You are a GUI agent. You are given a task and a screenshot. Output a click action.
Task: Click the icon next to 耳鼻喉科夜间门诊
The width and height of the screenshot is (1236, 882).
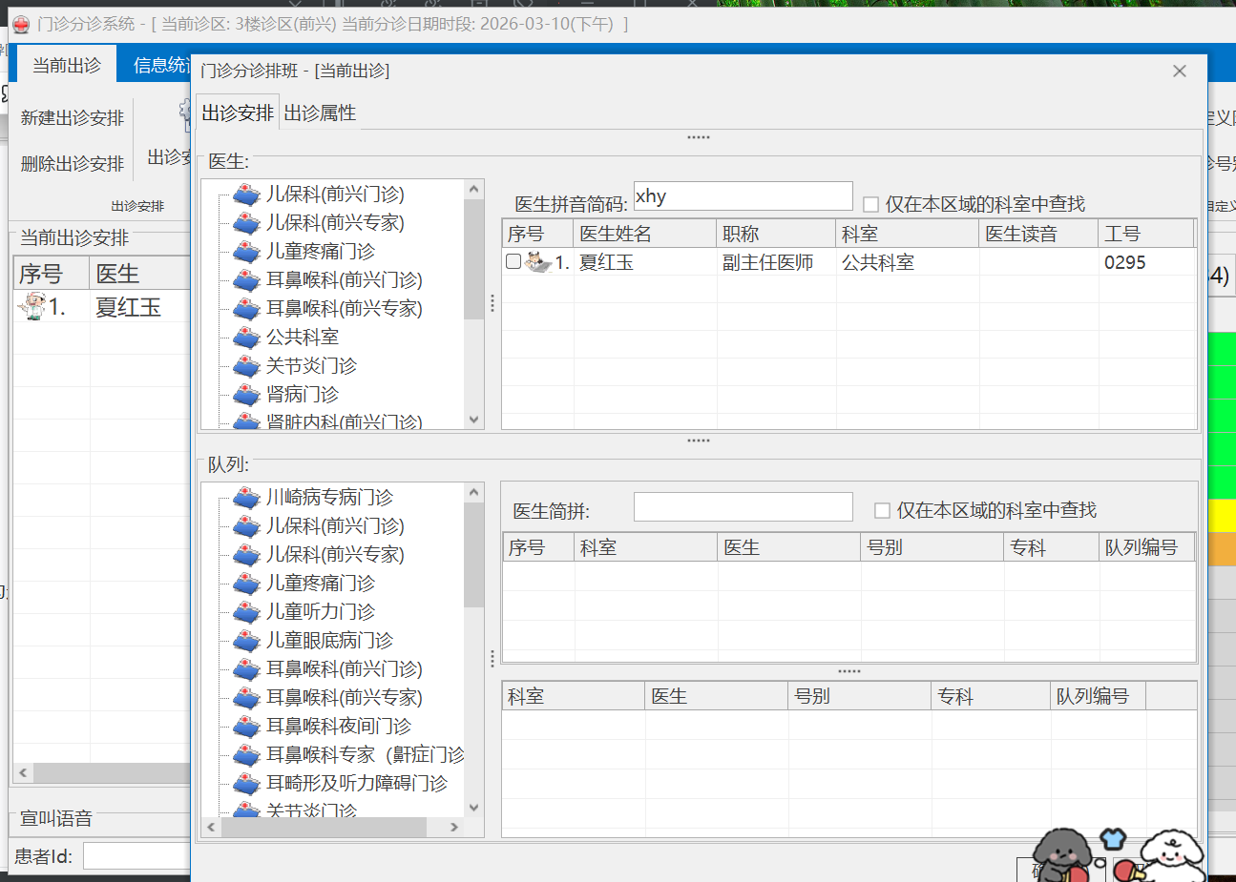pyautogui.click(x=246, y=727)
